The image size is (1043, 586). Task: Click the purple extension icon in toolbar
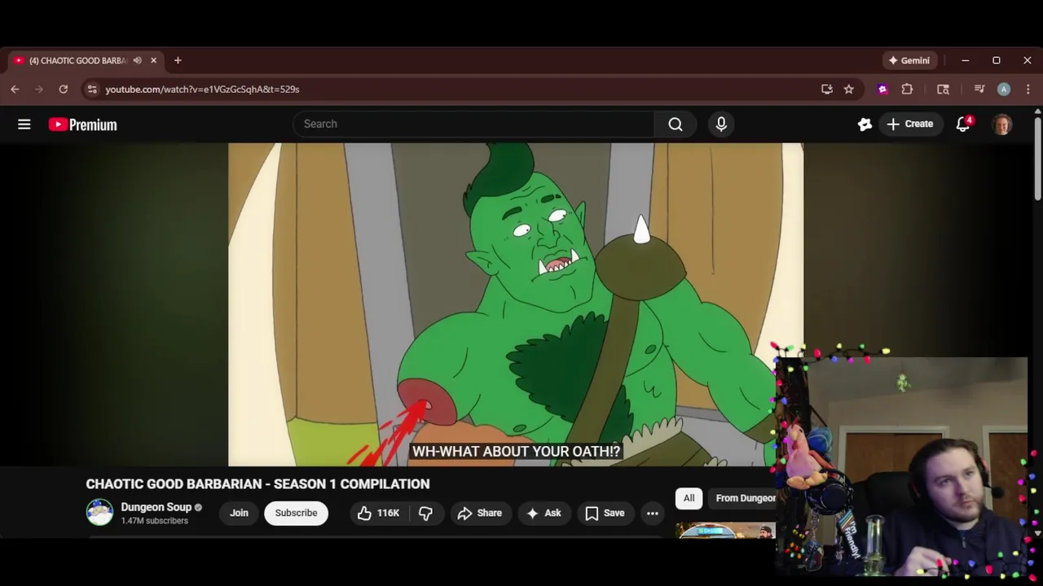[882, 89]
